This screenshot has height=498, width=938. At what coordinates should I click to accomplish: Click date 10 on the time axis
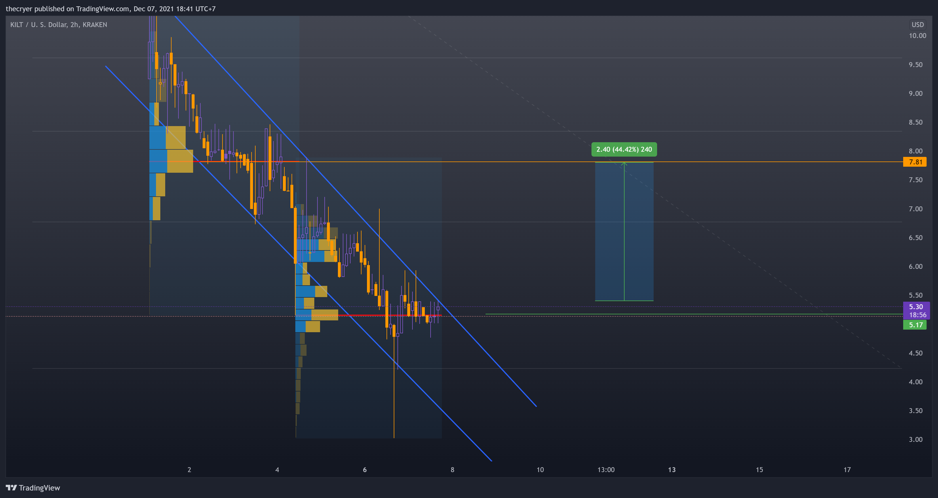540,470
